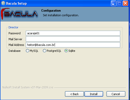
Task: Start installation with the Install button
Action: 94,94
